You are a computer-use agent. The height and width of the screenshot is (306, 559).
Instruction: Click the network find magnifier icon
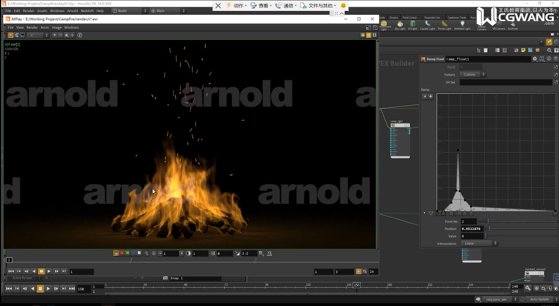[x=549, y=50]
